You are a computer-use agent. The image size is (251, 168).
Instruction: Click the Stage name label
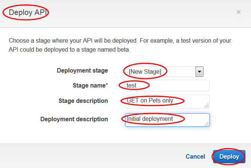click(x=89, y=85)
